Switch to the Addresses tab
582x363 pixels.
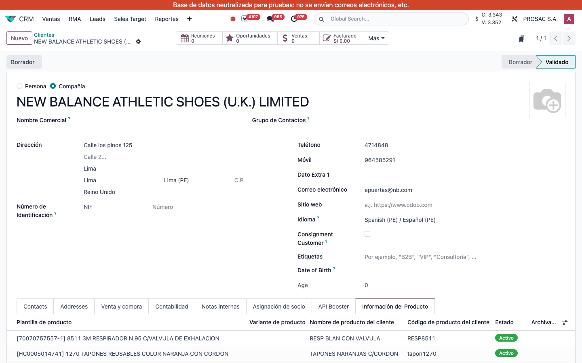coord(74,307)
